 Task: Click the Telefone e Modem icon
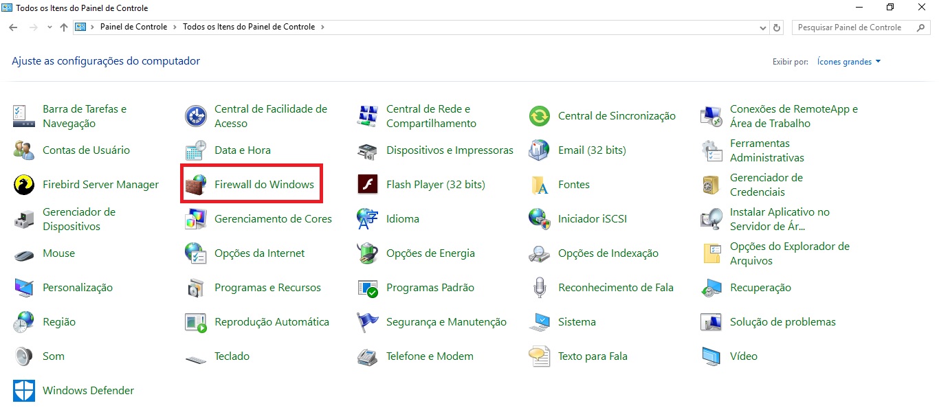[368, 356]
